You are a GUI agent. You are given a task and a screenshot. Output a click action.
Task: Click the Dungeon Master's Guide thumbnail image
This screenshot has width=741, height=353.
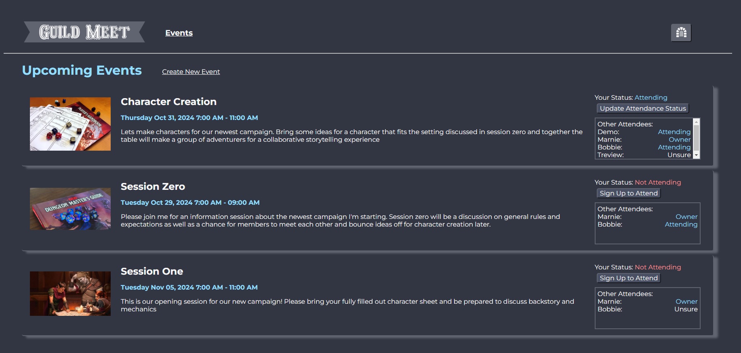(x=70, y=209)
